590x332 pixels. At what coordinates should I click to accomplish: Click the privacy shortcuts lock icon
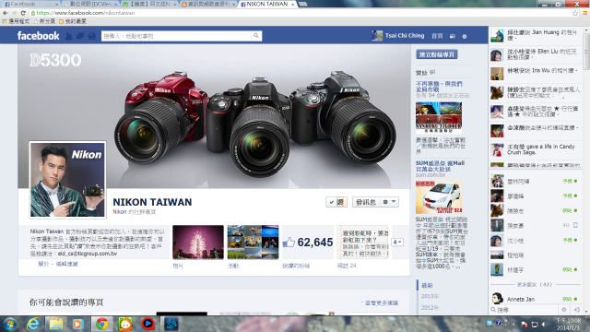pyautogui.click(x=453, y=36)
